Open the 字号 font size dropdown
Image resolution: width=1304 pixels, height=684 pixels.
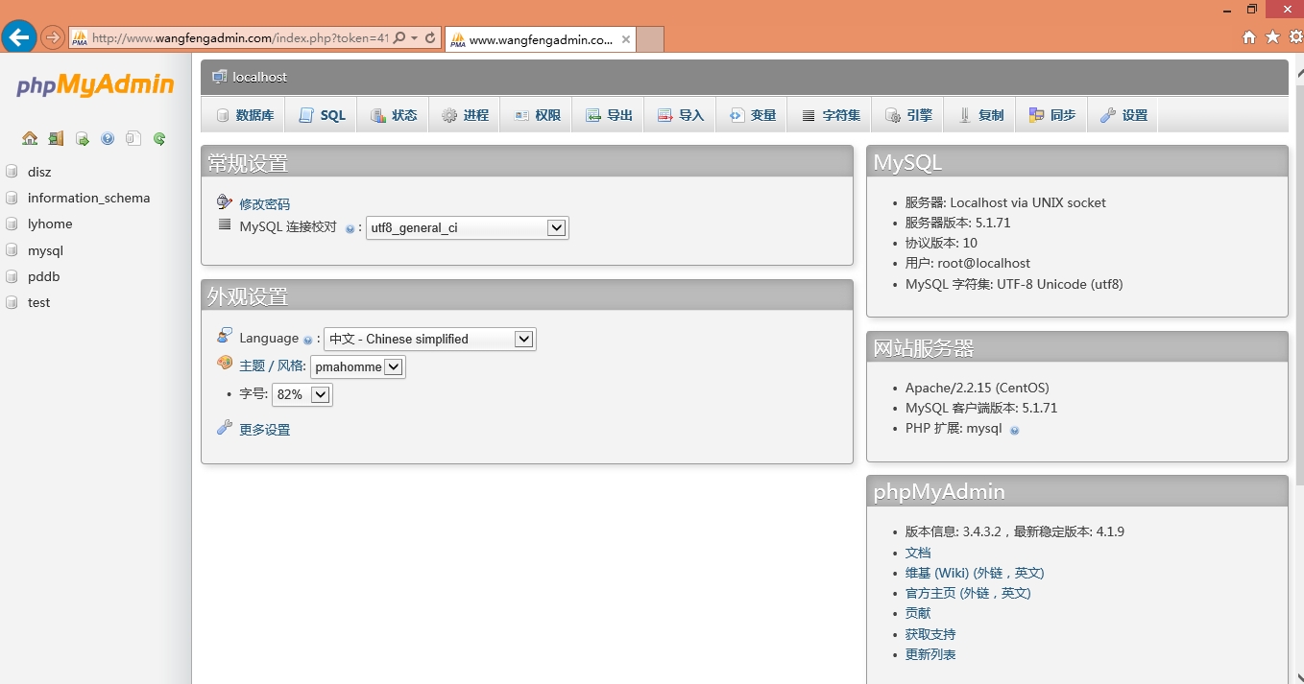(302, 394)
